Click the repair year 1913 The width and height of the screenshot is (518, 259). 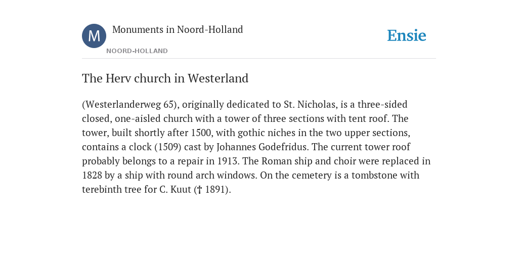(x=228, y=161)
